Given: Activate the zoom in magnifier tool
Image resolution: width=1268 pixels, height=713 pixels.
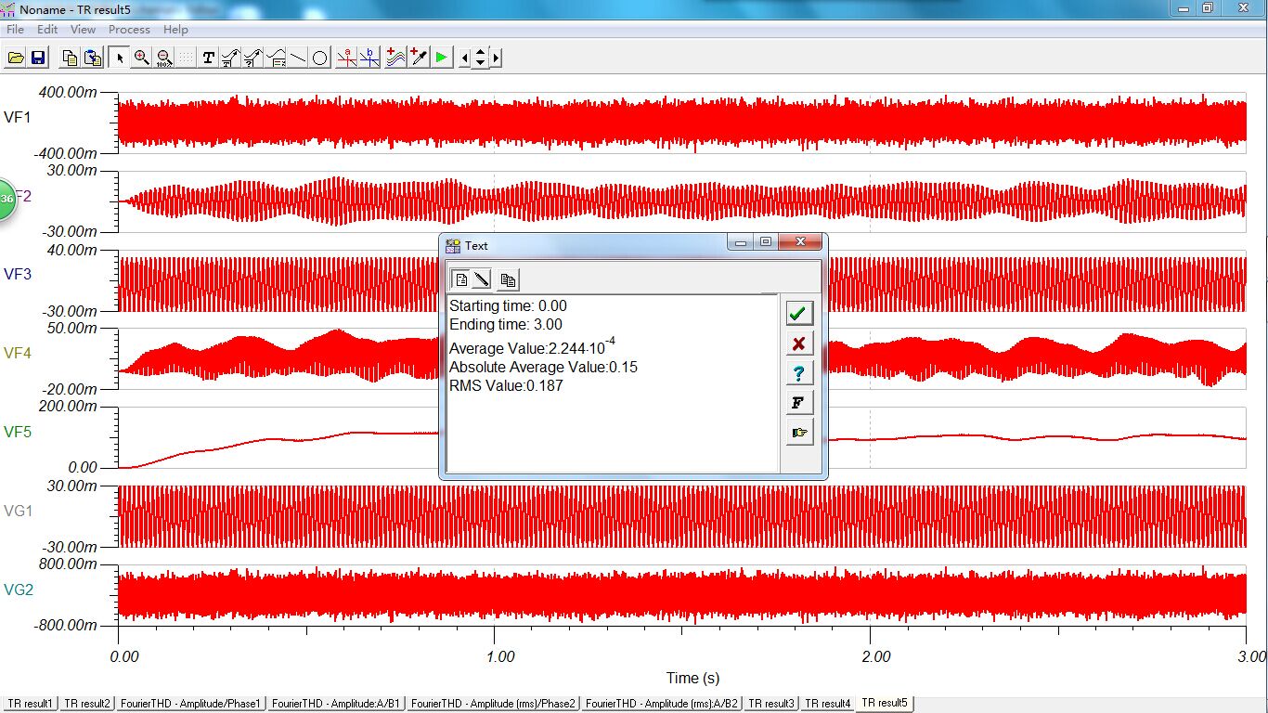Looking at the screenshot, I should coord(141,58).
